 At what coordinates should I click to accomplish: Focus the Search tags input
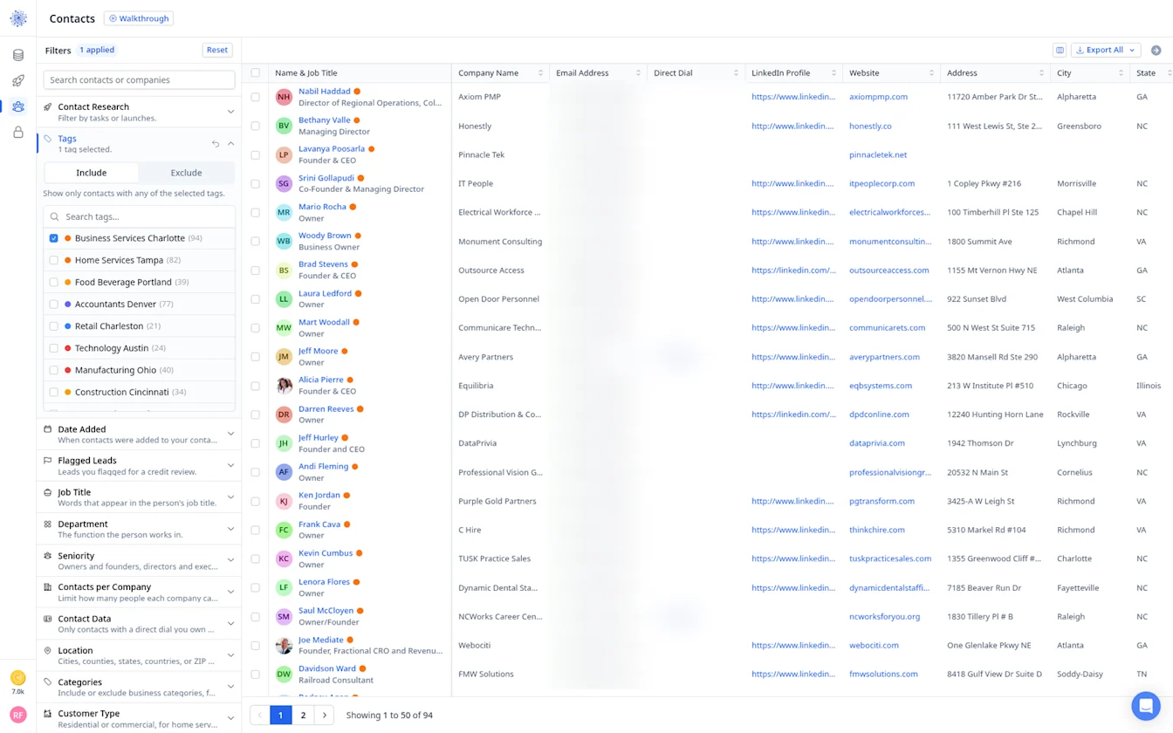139,216
